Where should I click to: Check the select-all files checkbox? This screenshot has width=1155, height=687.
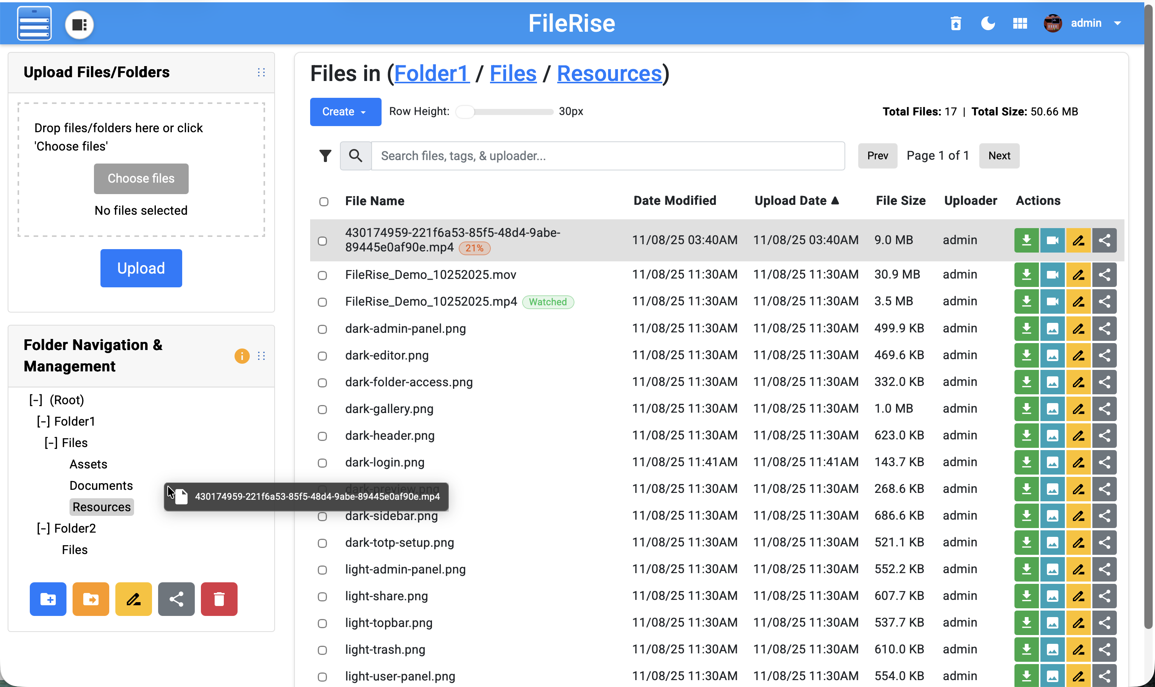click(x=324, y=201)
